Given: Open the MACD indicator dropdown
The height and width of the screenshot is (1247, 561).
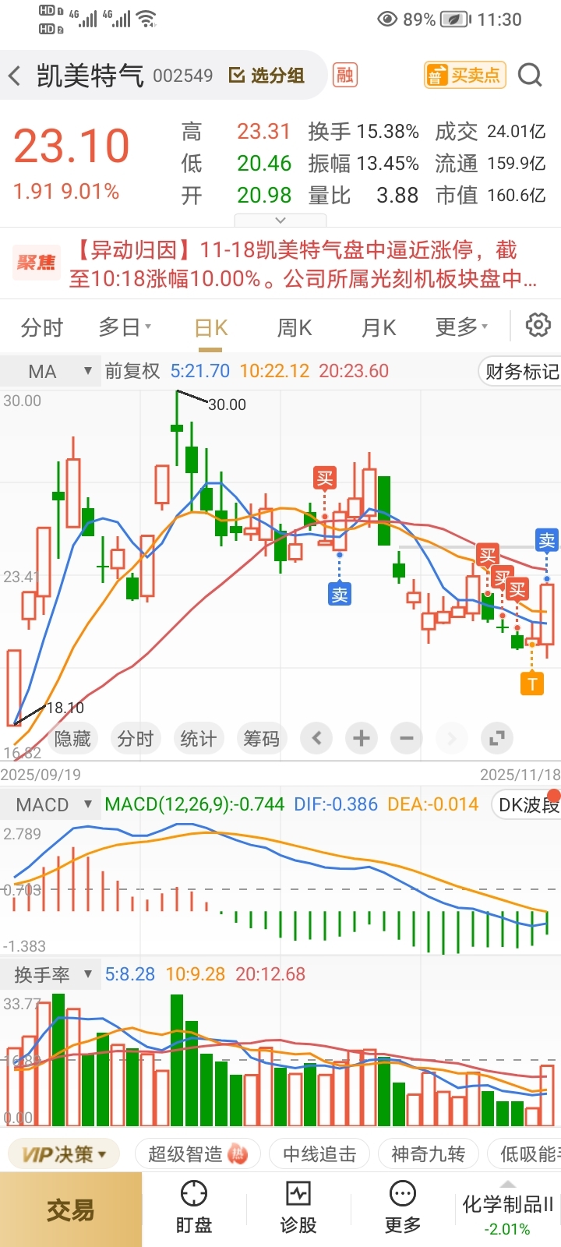Looking at the screenshot, I should [50, 804].
